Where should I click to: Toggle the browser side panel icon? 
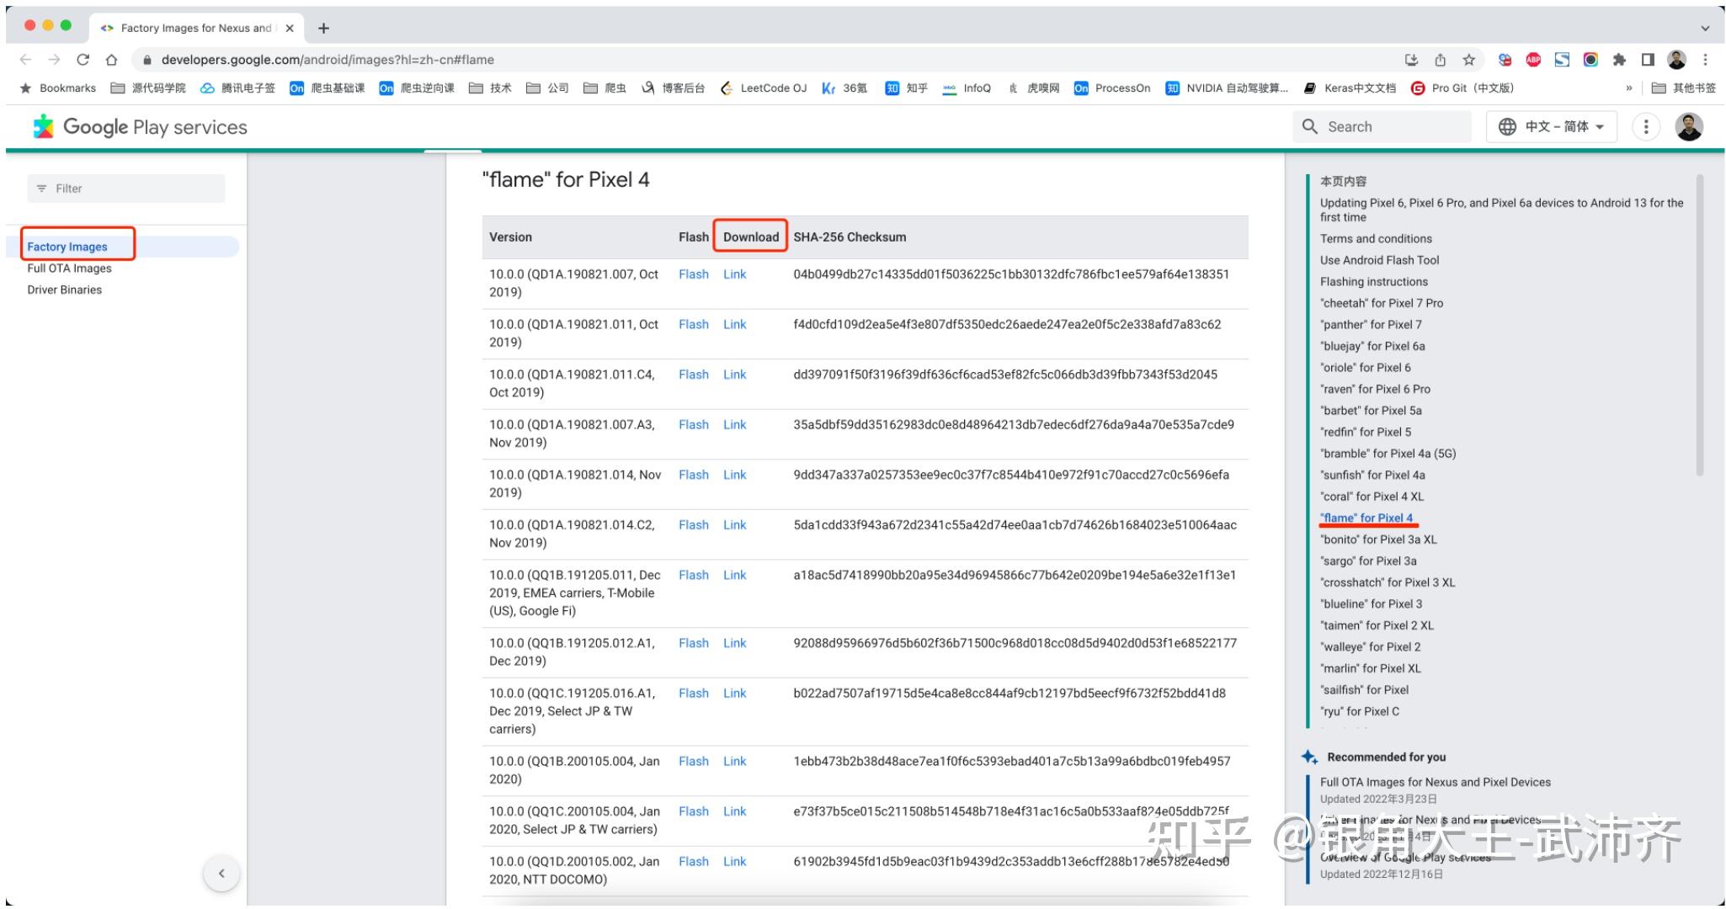pos(1648,60)
